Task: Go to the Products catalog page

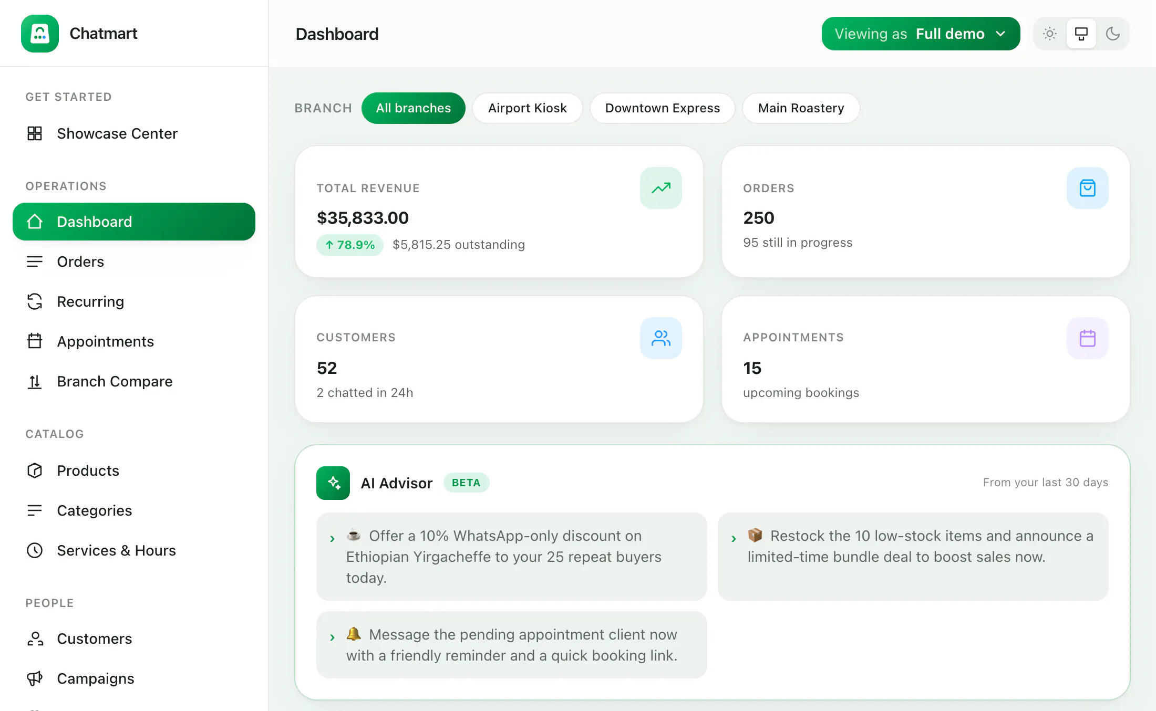Action: point(134,470)
